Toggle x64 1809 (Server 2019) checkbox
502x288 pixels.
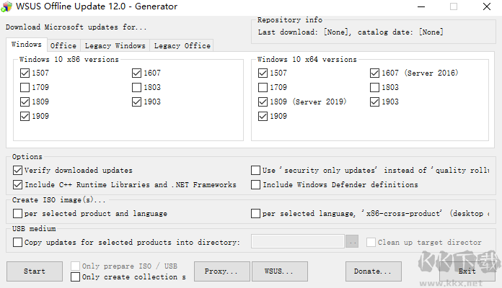263,102
